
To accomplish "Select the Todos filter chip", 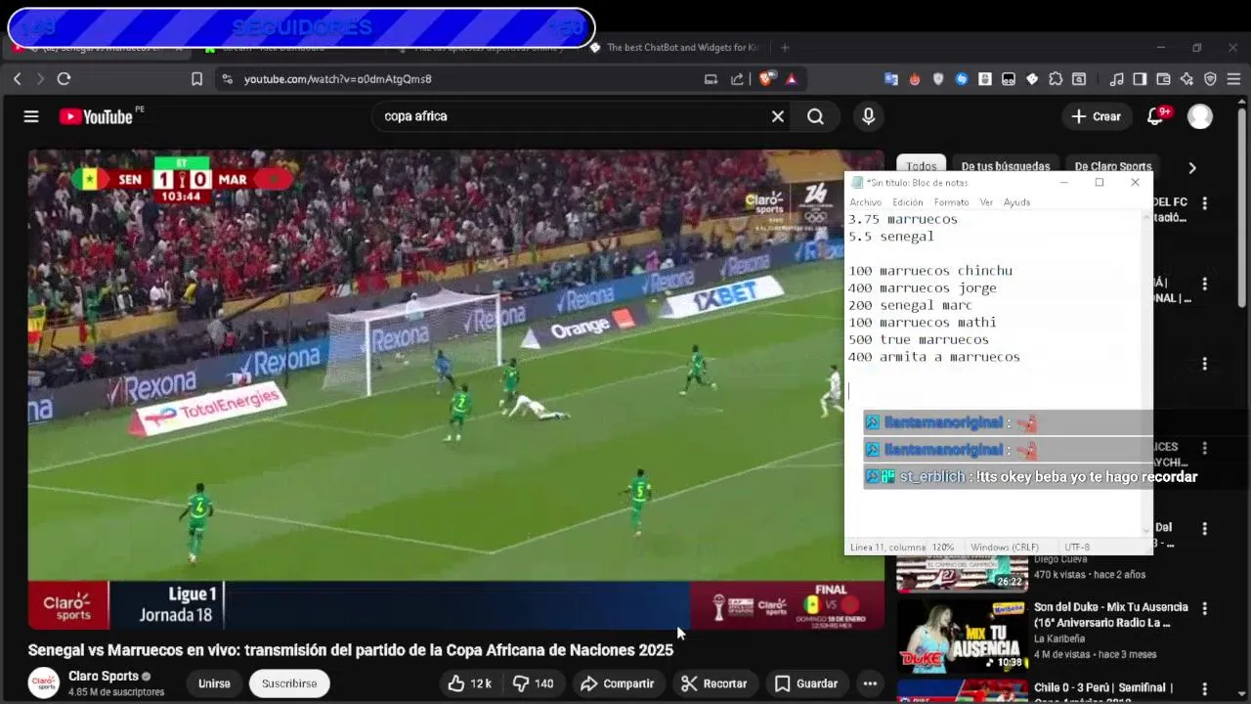I will (921, 166).
